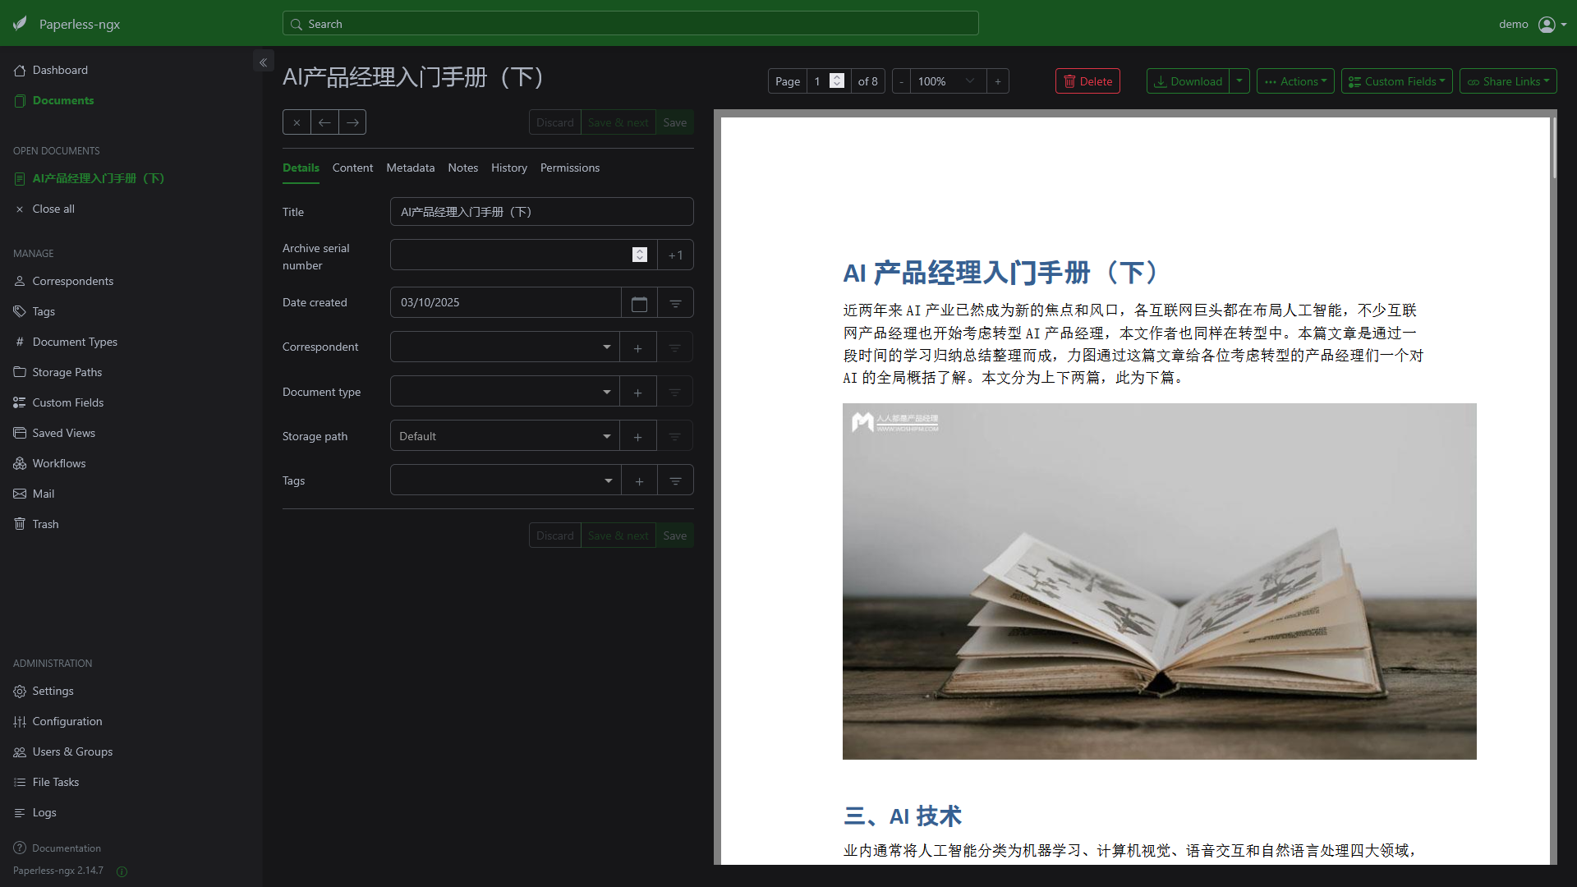1577x887 pixels.
Task: Add a new correspondent with plus
Action: [638, 347]
